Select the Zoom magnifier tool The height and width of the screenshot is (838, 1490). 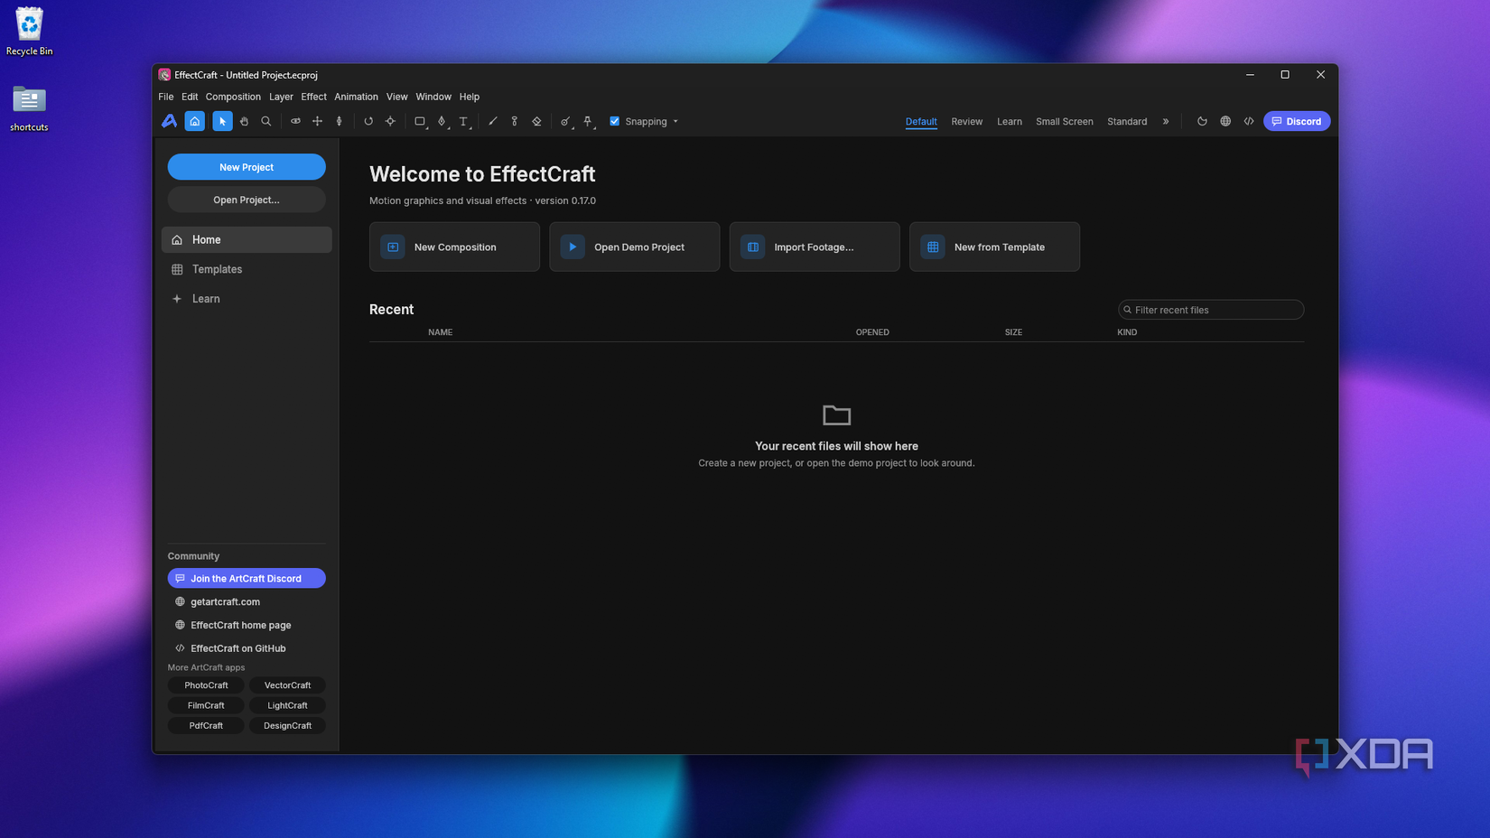266,121
